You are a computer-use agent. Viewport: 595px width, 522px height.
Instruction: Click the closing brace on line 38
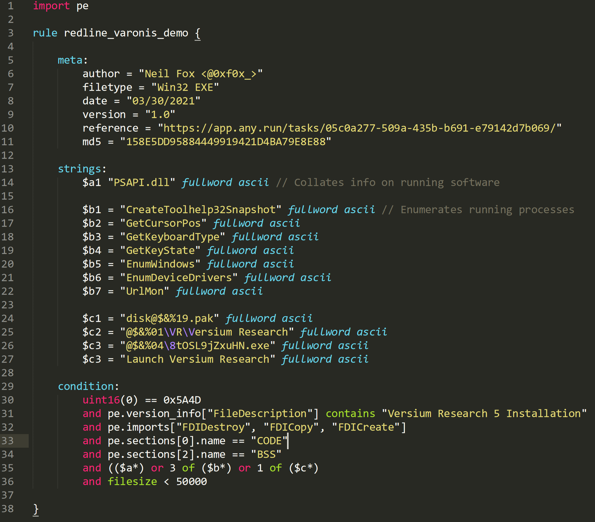coord(35,509)
